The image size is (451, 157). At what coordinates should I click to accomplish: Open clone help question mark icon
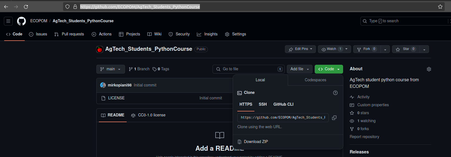pos(335,93)
